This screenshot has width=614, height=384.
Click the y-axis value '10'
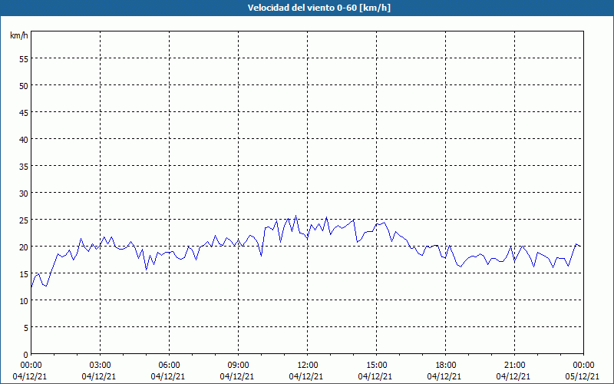[x=24, y=300]
